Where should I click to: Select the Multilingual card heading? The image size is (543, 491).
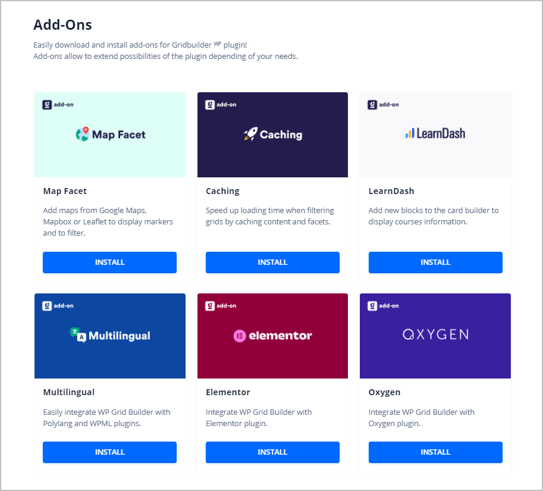pyautogui.click(x=68, y=392)
